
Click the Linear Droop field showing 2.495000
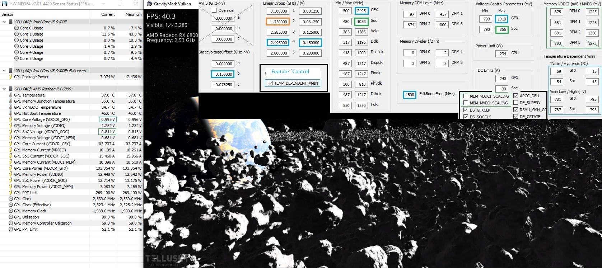pos(278,42)
